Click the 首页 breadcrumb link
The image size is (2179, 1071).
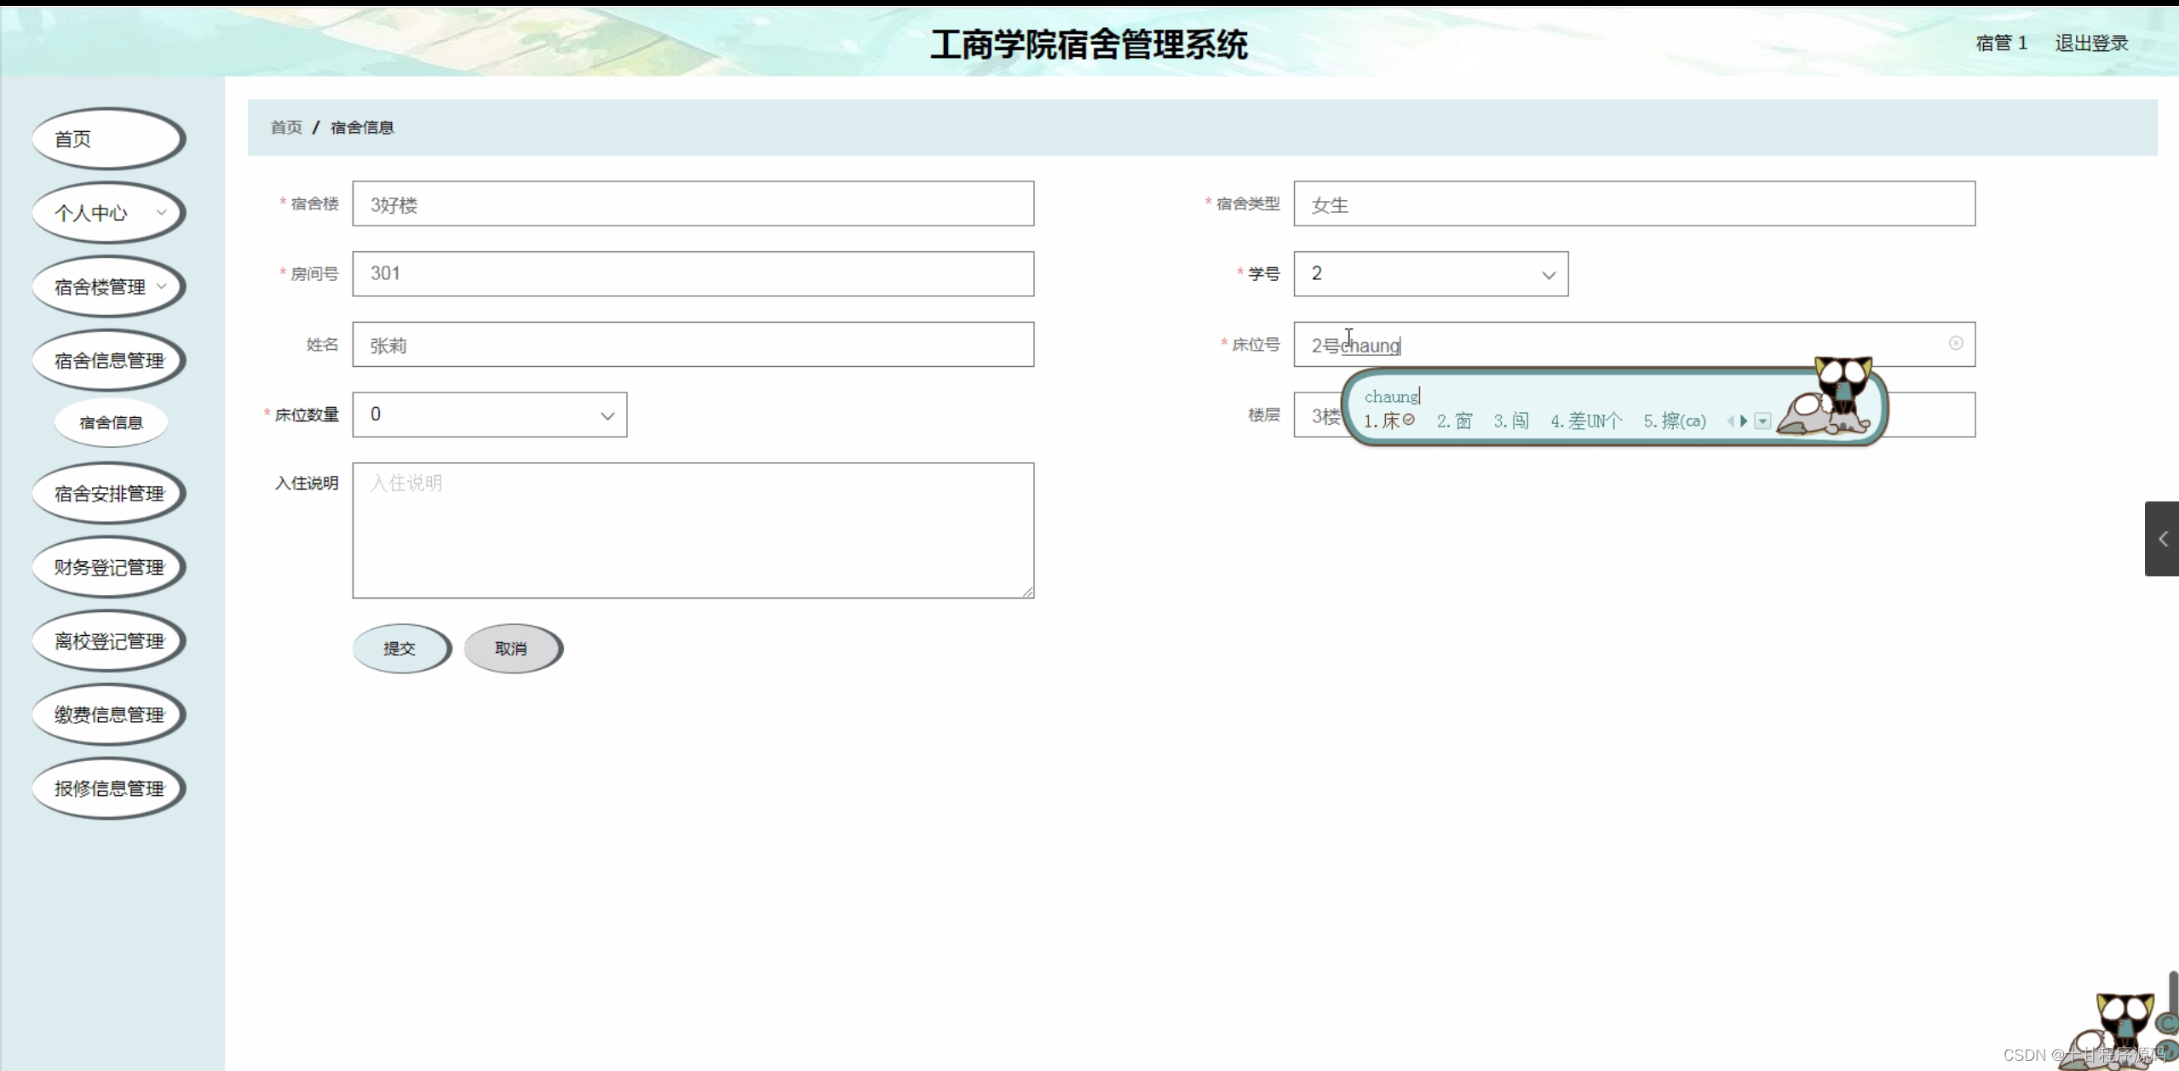pyautogui.click(x=286, y=128)
